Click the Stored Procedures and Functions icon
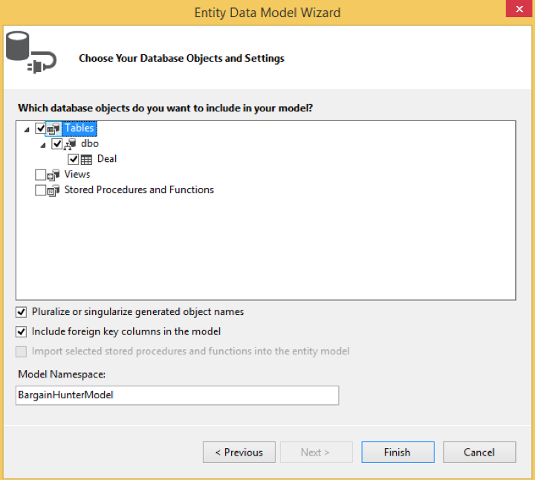The height and width of the screenshot is (480, 535). point(53,190)
